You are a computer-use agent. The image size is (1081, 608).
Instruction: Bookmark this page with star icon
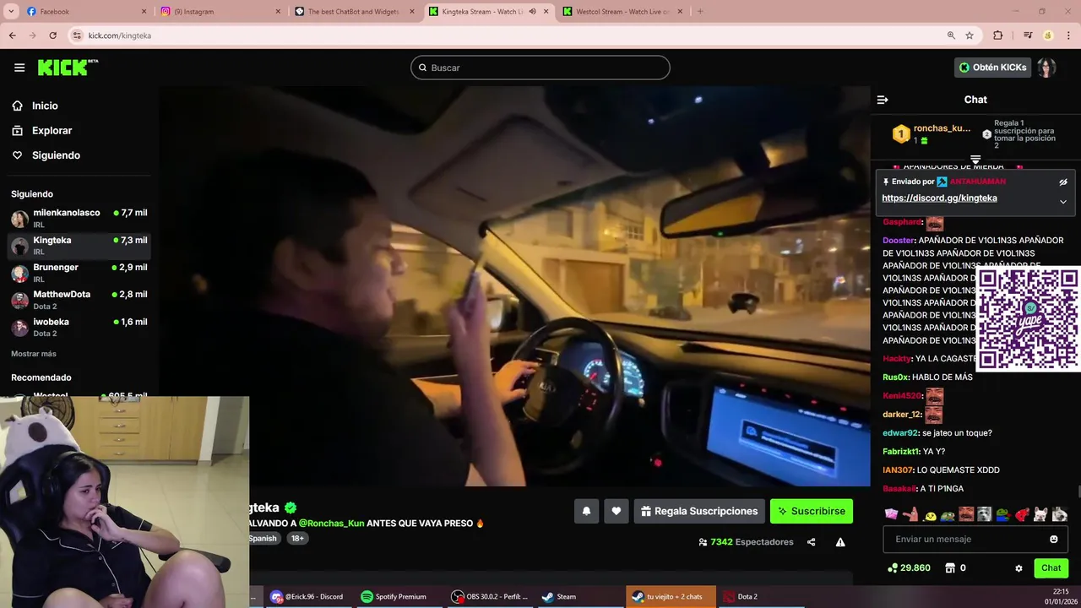coord(970,35)
